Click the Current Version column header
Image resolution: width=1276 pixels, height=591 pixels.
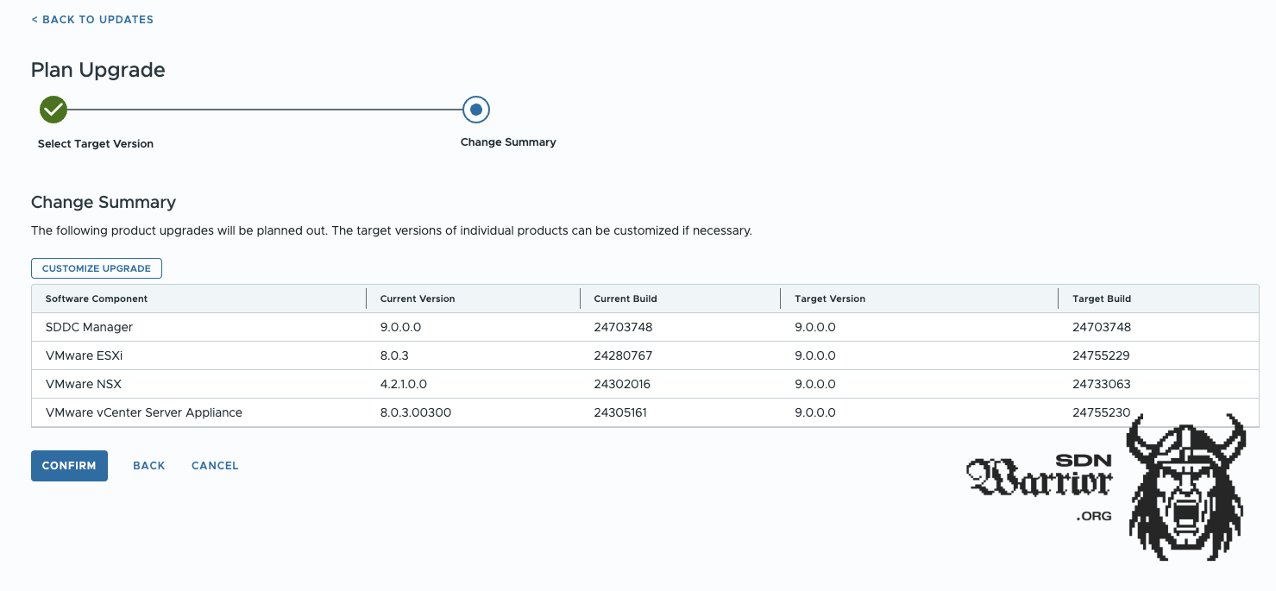[418, 299]
